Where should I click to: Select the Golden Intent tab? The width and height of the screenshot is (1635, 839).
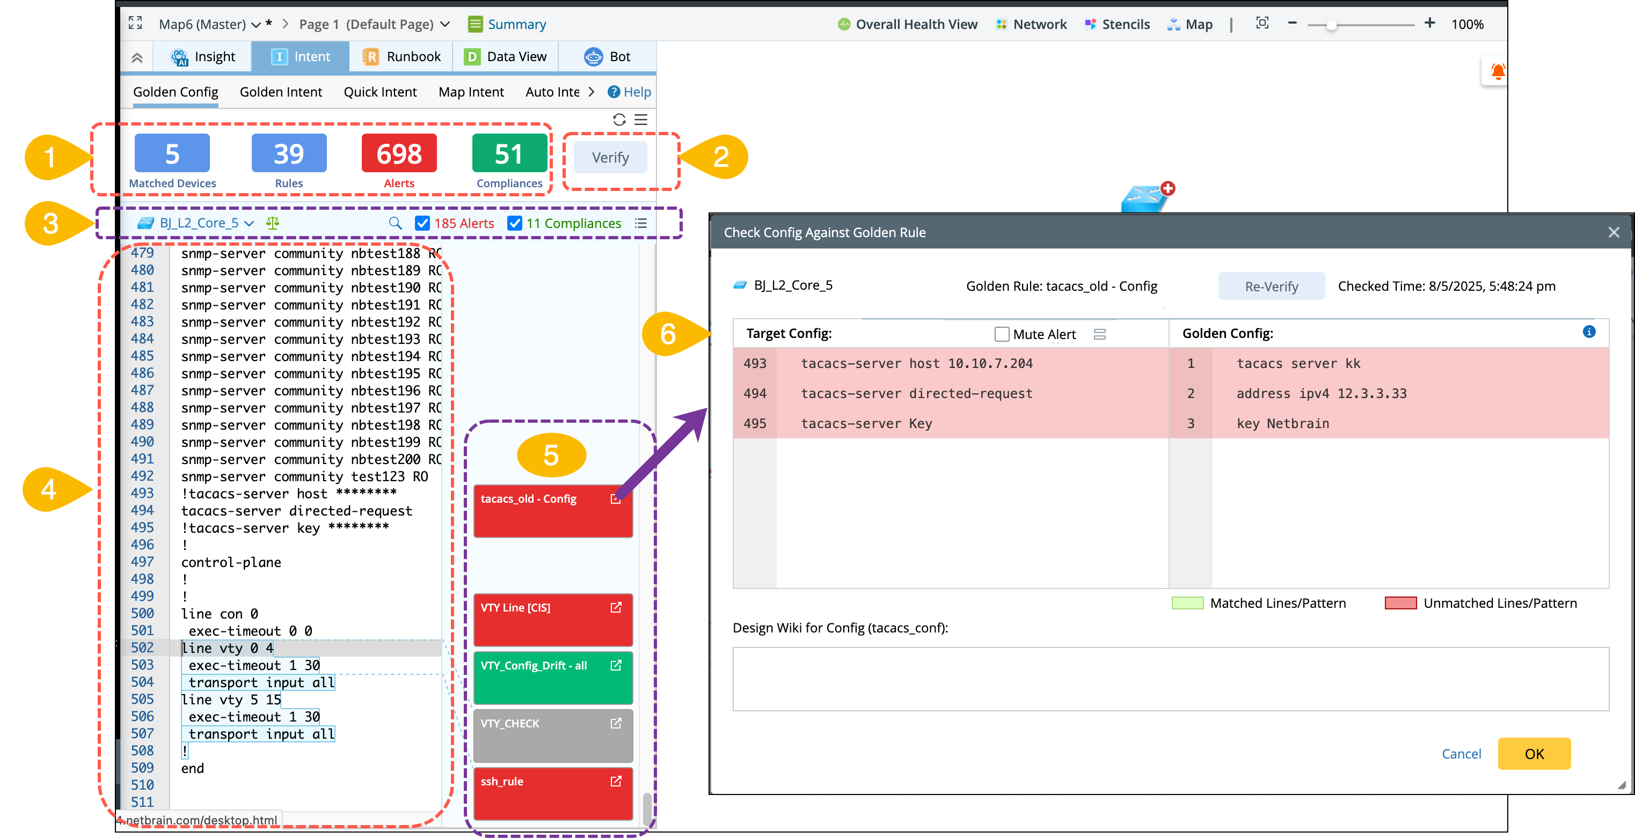point(281,92)
